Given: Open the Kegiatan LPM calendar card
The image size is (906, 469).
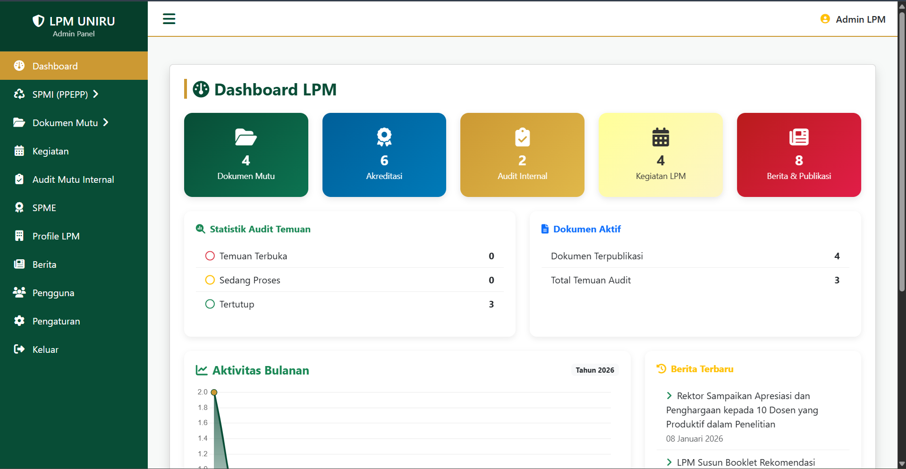Looking at the screenshot, I should (x=660, y=154).
